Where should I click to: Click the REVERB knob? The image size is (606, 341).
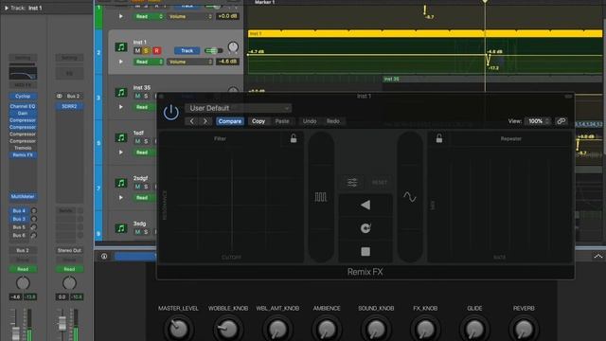tap(524, 329)
